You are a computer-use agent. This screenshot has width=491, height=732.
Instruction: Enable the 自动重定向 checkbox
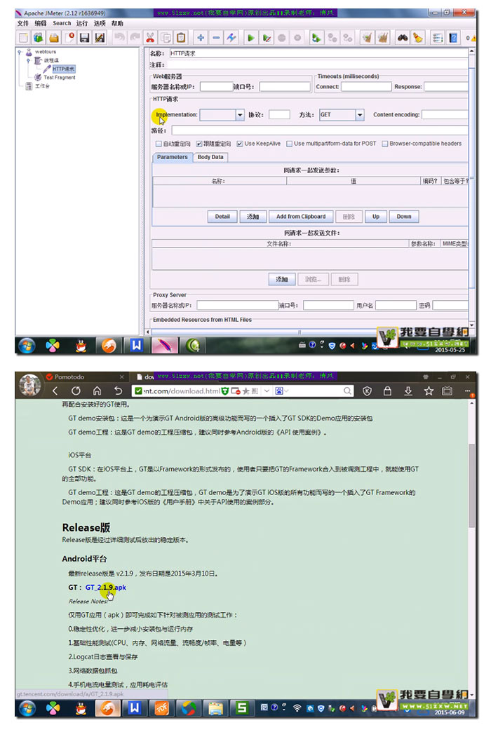click(x=159, y=144)
